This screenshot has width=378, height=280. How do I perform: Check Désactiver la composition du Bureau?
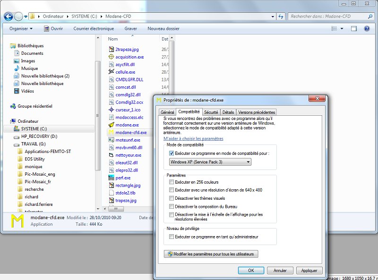172,206
